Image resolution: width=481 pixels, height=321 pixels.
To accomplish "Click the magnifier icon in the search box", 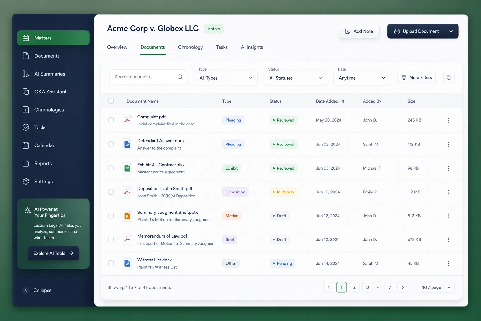I will click(180, 77).
